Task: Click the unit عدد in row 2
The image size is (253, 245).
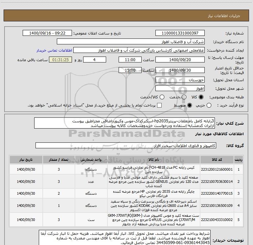Action: [x=91, y=182]
